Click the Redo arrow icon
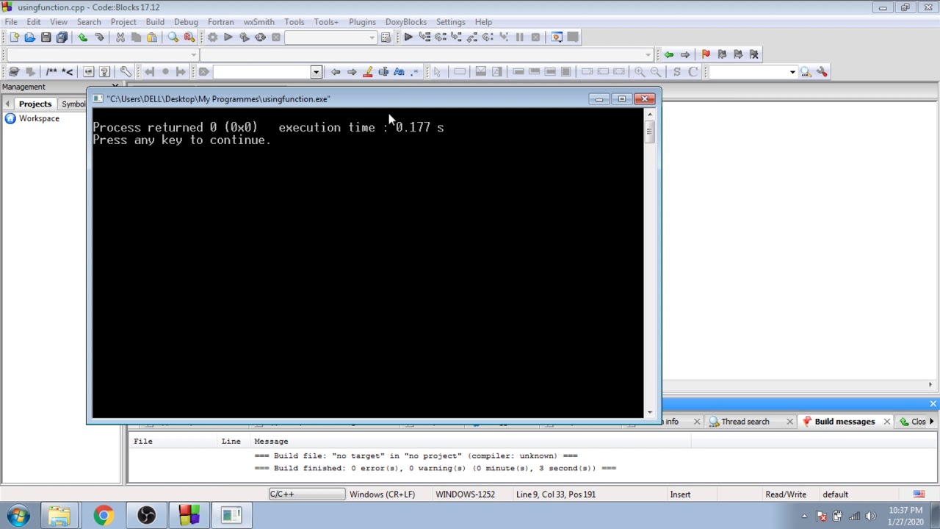Viewport: 940px width, 529px height. [x=99, y=37]
